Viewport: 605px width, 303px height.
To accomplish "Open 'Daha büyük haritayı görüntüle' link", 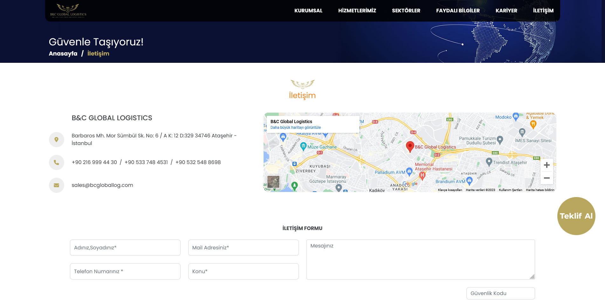I will pos(296,128).
